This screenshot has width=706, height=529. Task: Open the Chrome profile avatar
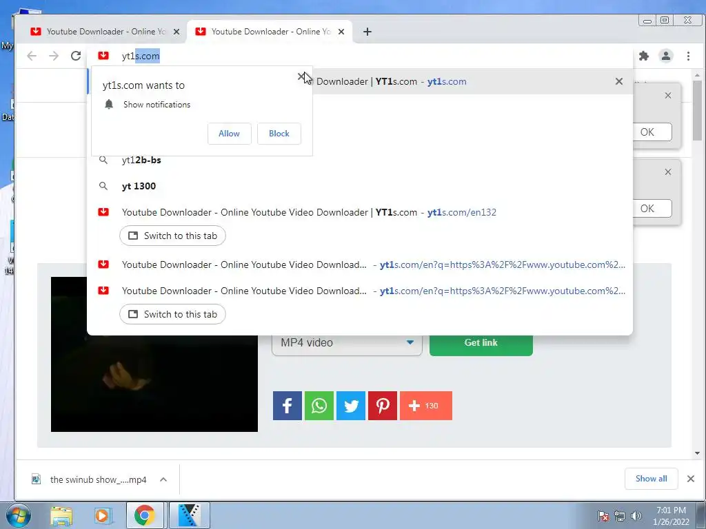pyautogui.click(x=666, y=56)
